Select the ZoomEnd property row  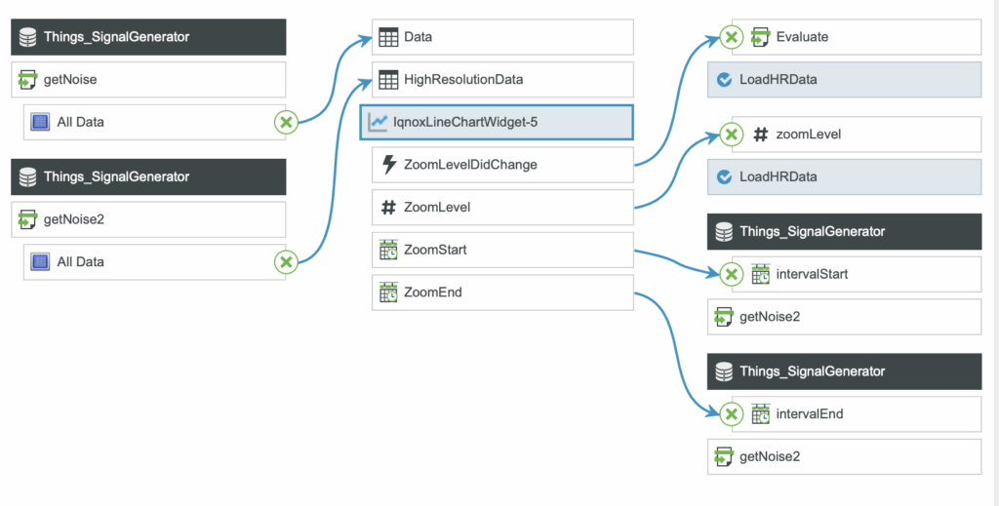tap(502, 292)
